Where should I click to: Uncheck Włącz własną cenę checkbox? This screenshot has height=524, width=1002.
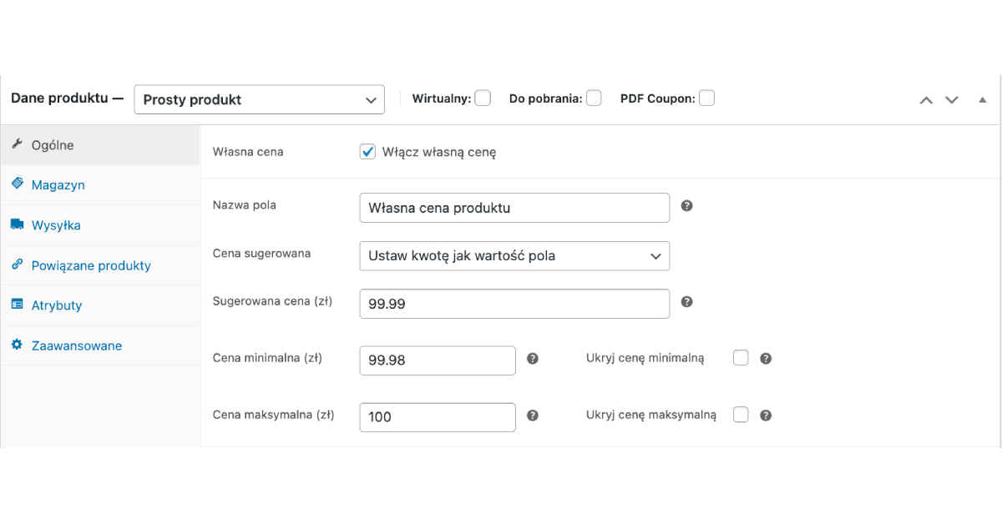(367, 152)
